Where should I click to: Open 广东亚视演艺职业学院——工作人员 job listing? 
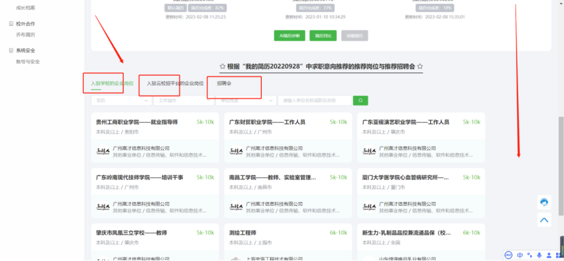click(x=406, y=122)
